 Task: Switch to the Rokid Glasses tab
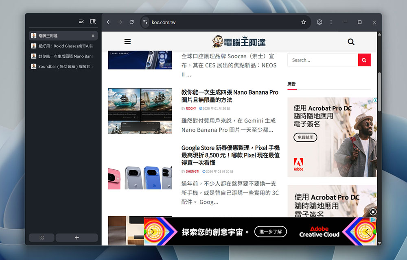coord(61,46)
